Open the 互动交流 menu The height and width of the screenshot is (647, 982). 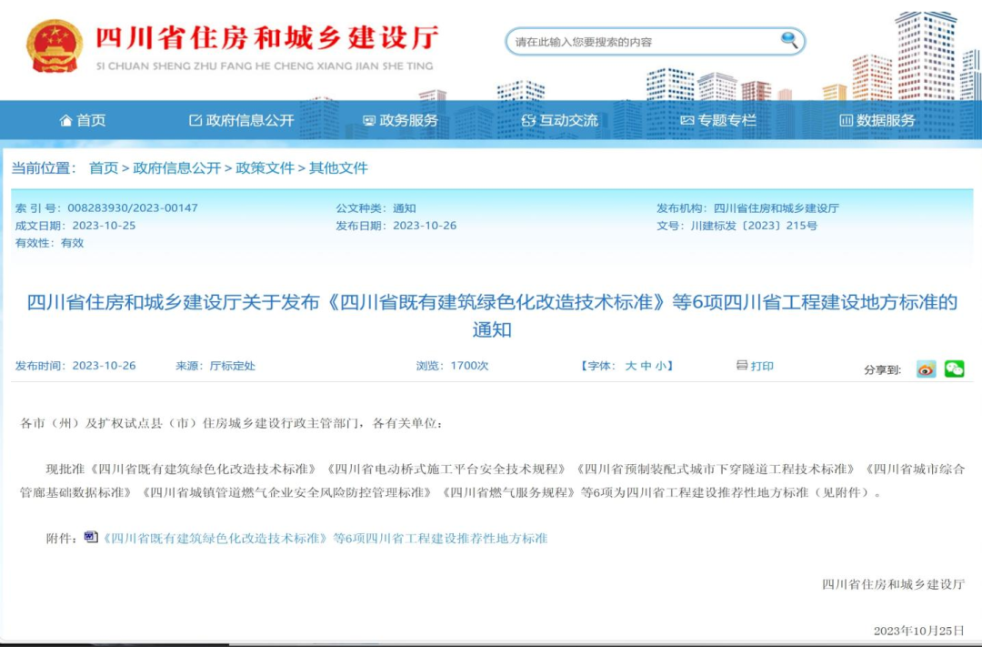(x=569, y=119)
